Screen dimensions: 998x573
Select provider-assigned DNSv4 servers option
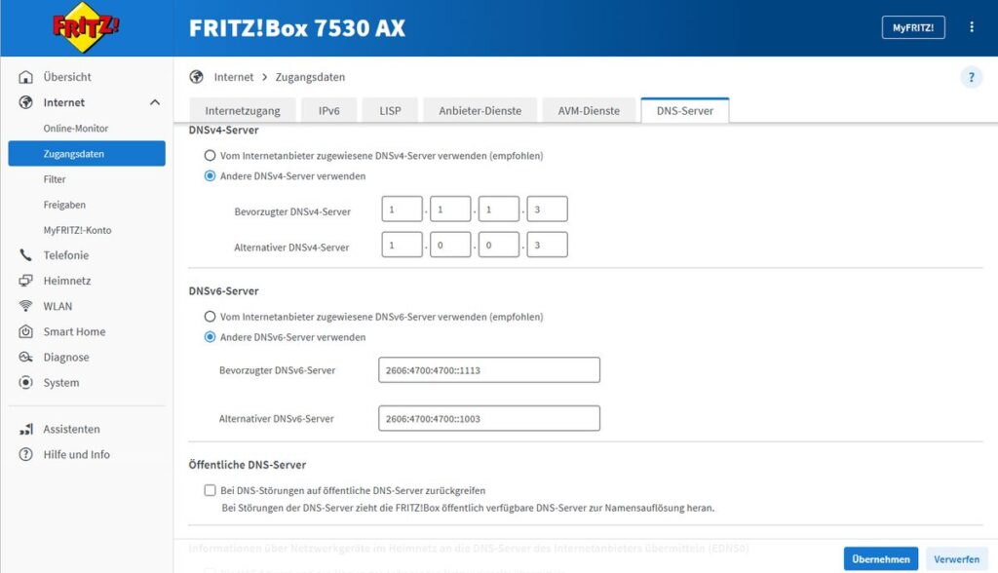pos(210,155)
